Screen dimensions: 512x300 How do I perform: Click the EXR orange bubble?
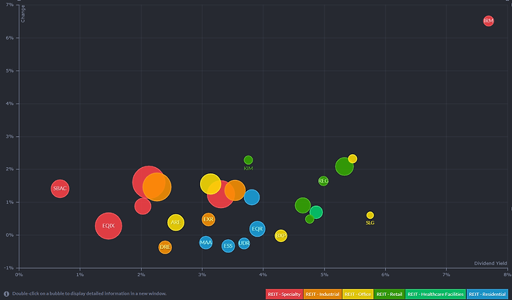point(208,220)
